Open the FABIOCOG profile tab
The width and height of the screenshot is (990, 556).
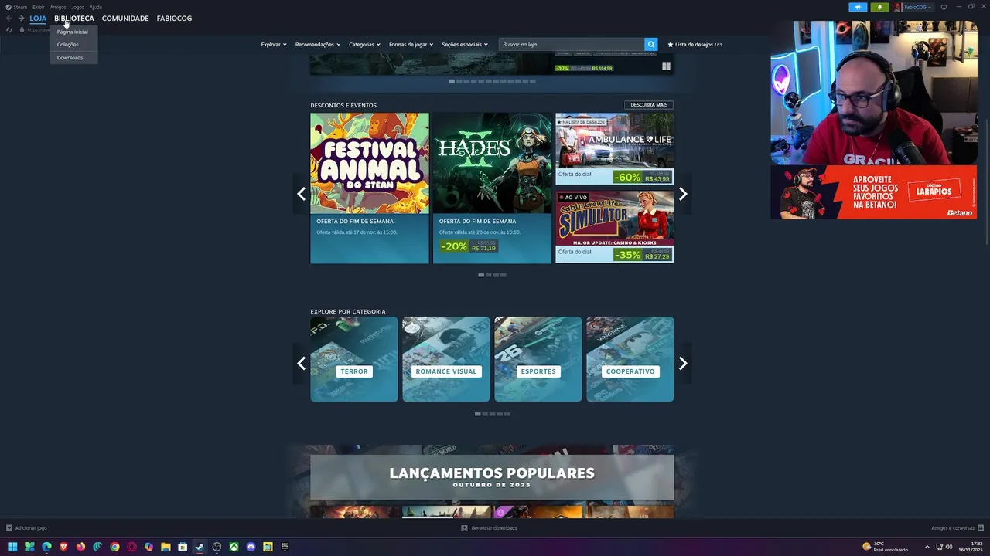point(174,18)
